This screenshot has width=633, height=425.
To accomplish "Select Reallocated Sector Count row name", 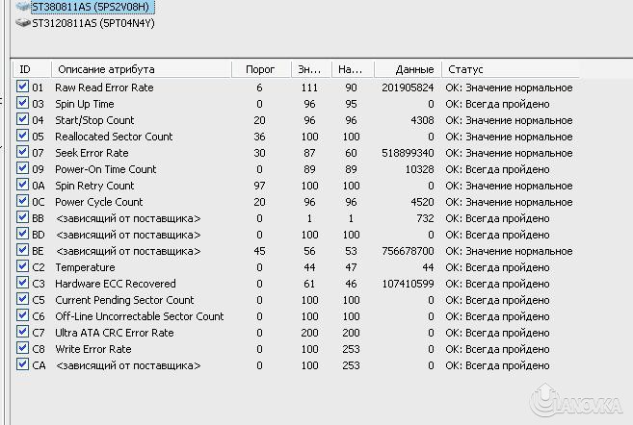I will click(x=114, y=137).
